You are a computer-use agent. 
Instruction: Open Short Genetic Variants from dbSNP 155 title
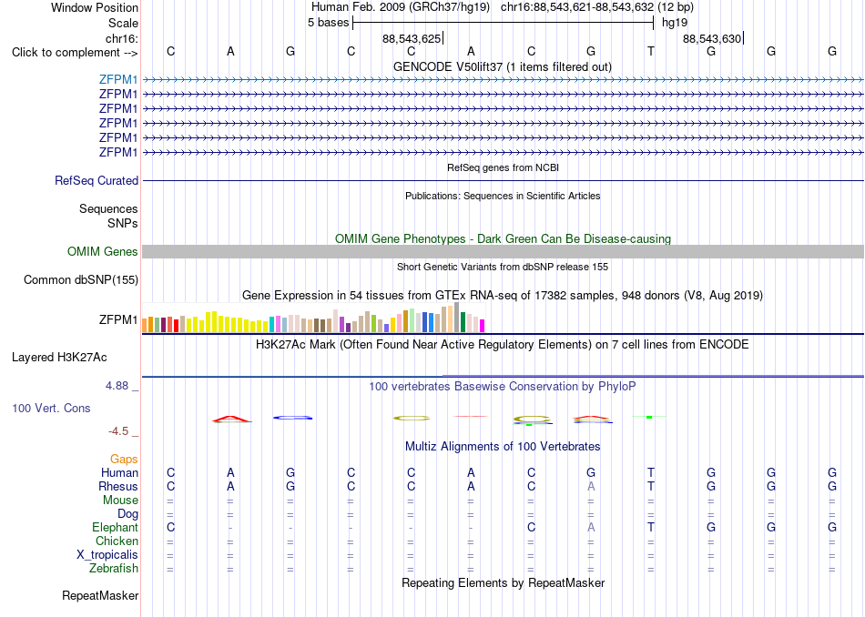pos(503,267)
